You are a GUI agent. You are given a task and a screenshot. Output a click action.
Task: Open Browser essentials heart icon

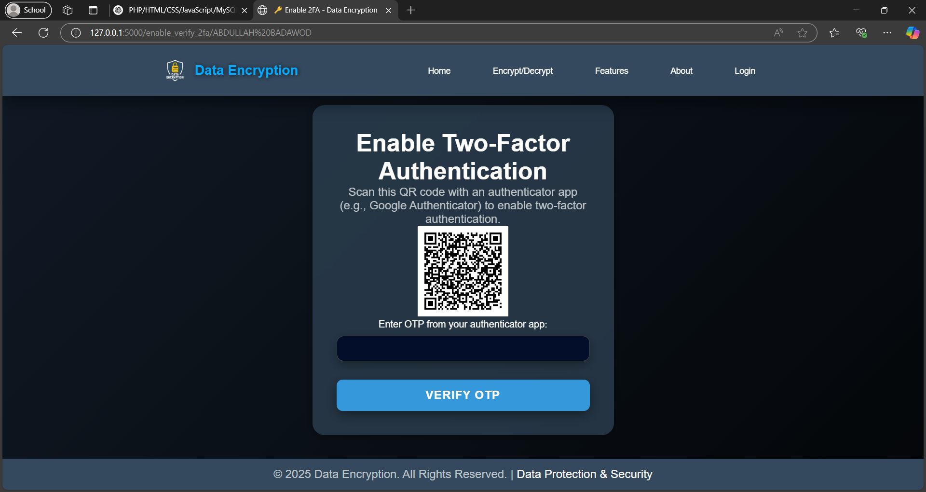point(861,33)
